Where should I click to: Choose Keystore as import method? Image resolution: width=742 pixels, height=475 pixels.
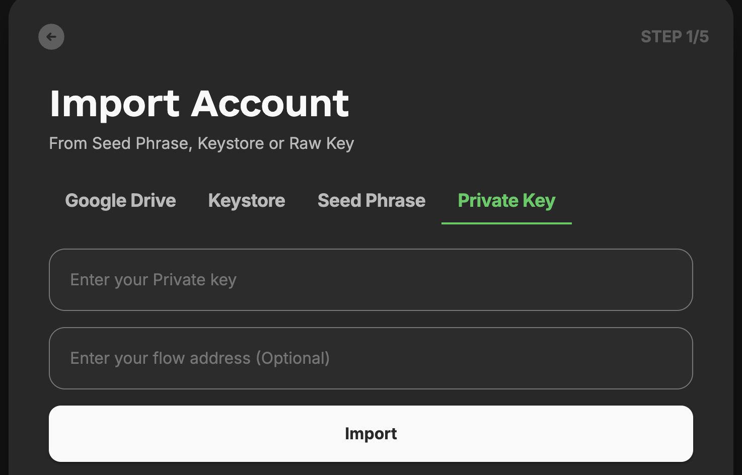coord(247,201)
